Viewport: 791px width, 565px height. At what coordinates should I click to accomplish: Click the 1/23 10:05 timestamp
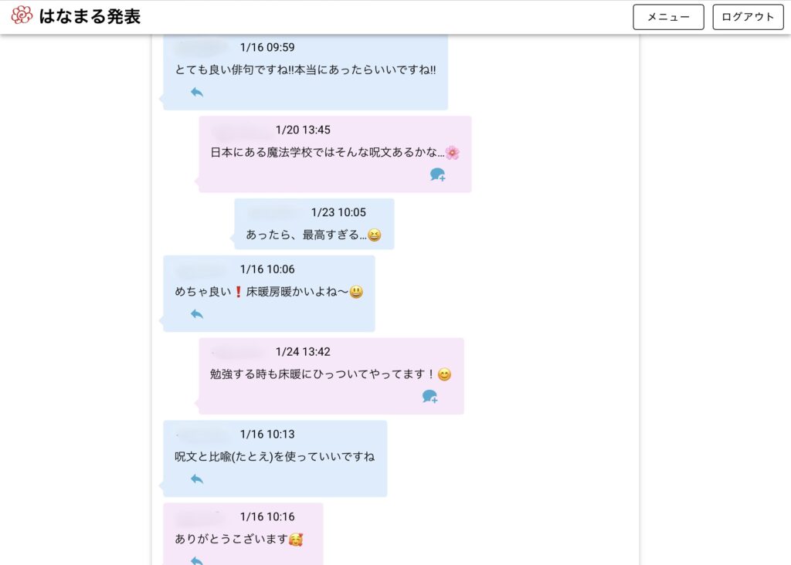point(338,212)
